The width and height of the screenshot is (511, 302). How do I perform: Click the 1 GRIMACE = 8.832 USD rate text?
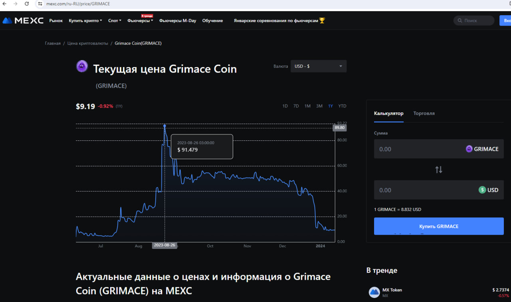coord(398,209)
